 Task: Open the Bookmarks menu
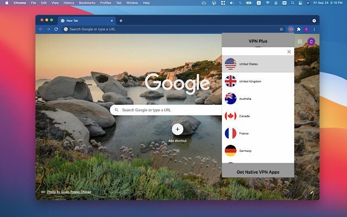click(87, 3)
